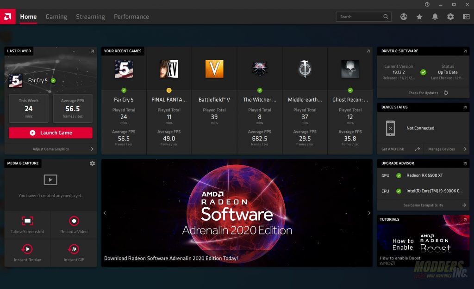Click the refresh icon beside Check for Updates
Screen dimensions: 474x289
point(446,93)
